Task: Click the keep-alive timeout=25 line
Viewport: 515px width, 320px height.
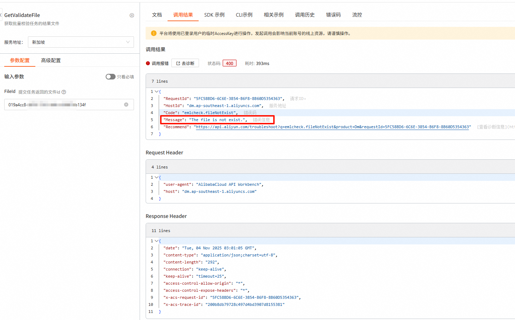Action: 195,276
